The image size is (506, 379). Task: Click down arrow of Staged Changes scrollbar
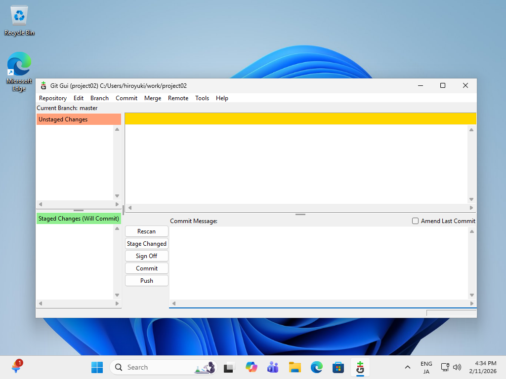click(117, 295)
